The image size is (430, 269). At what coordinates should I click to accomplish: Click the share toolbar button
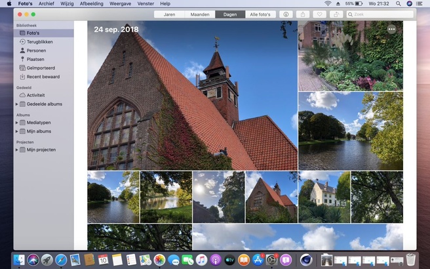(x=303, y=14)
